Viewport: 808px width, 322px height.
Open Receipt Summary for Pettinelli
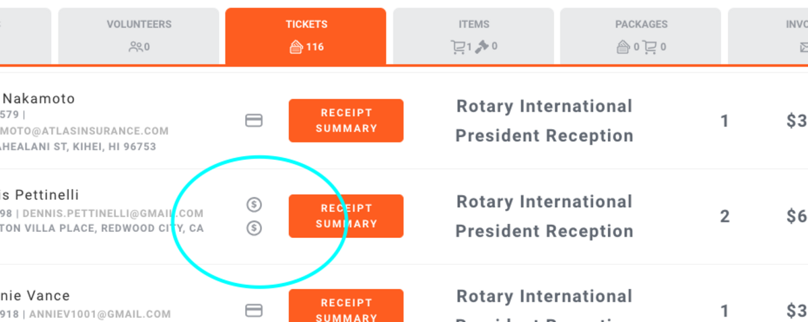click(346, 216)
